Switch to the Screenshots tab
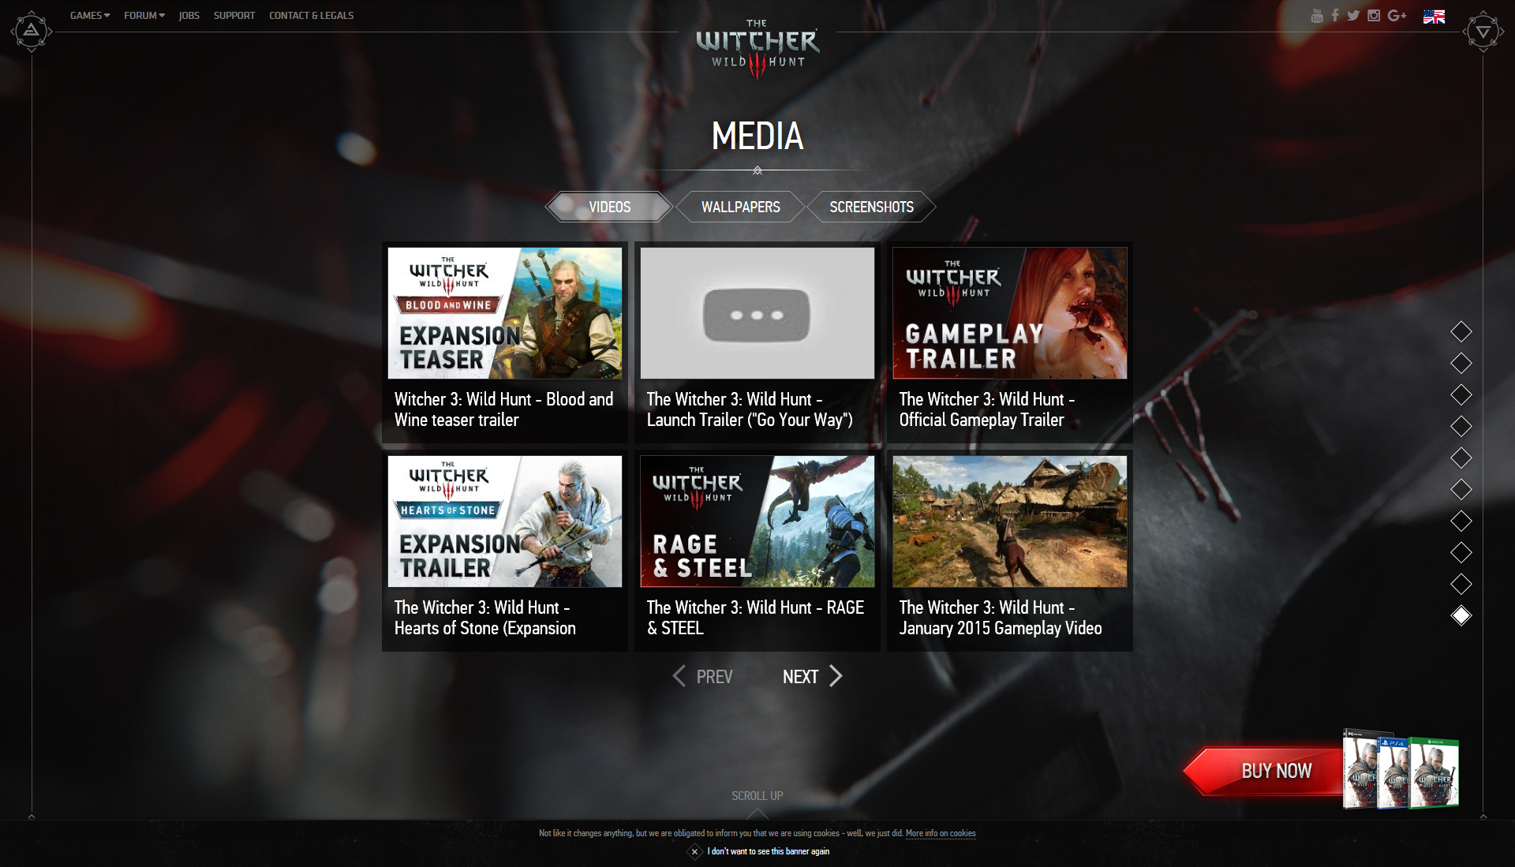 click(871, 207)
